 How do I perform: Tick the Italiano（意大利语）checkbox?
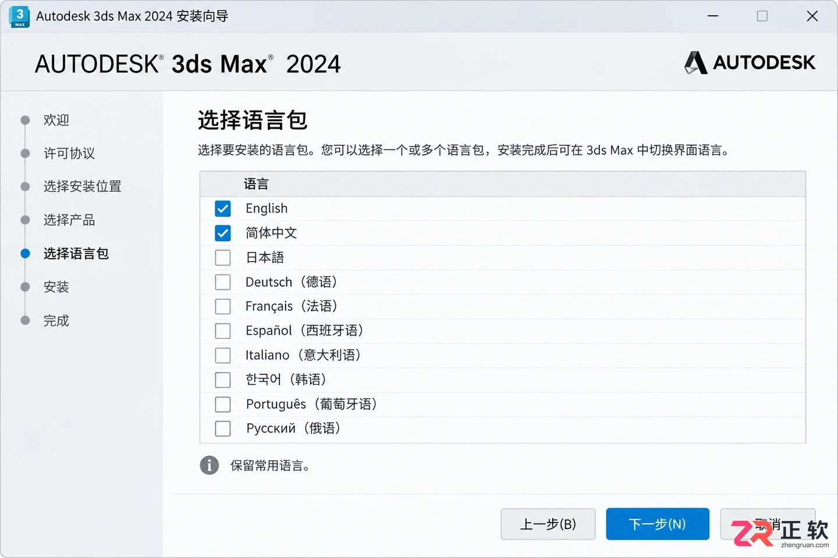[x=223, y=355]
